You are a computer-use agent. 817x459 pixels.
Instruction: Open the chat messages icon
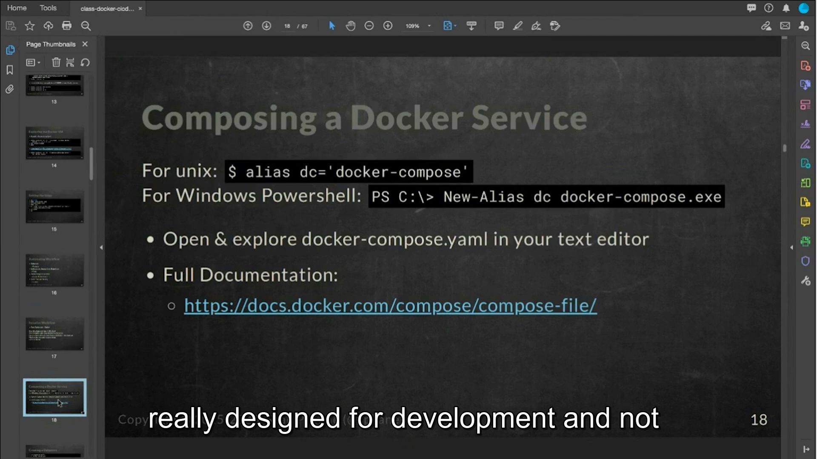click(x=751, y=8)
